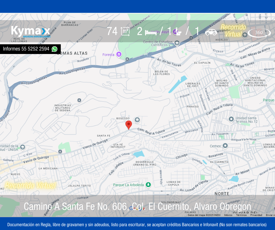Click the Datos del mapa ©2025 INEGI text
The width and height of the screenshot is (275, 230).
pos(204,215)
